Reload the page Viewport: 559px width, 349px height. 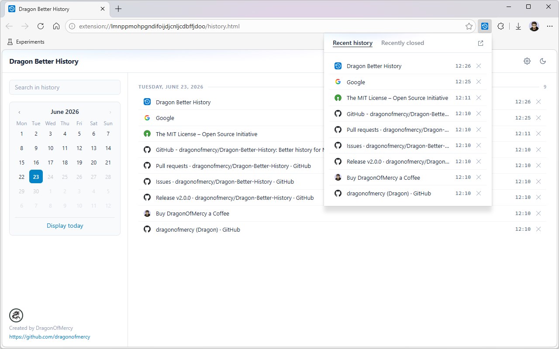41,26
